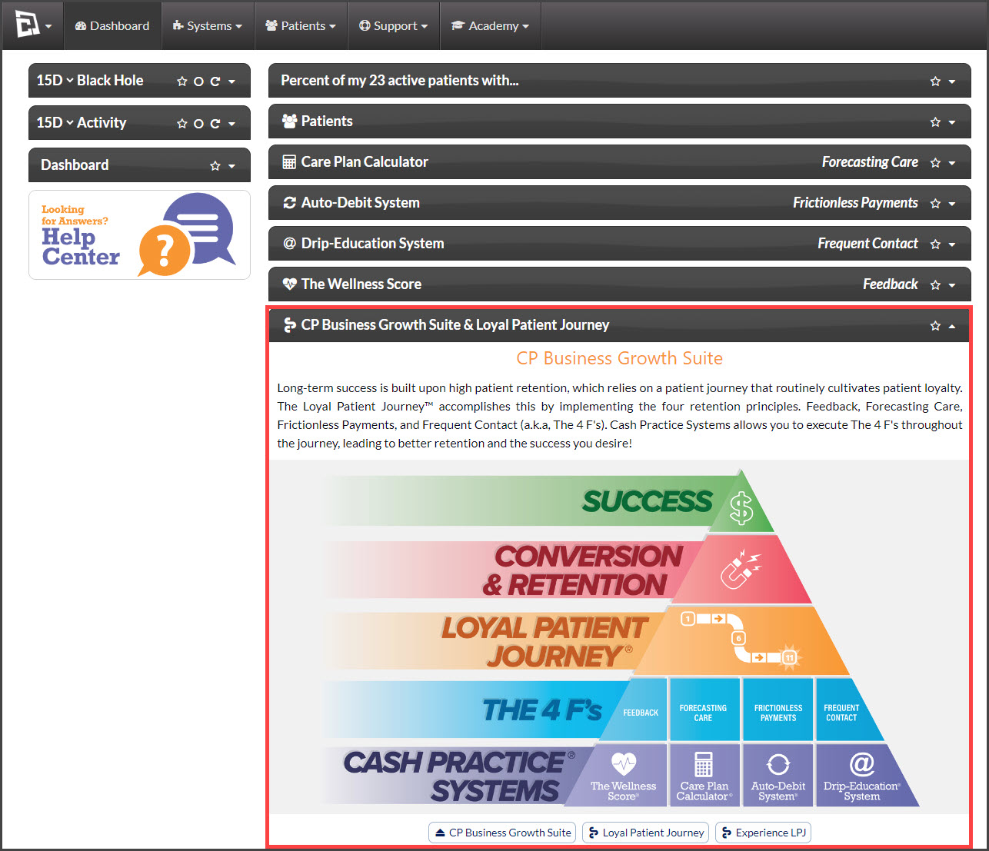Select the Frictionless Payments pyramid tile

(778, 710)
